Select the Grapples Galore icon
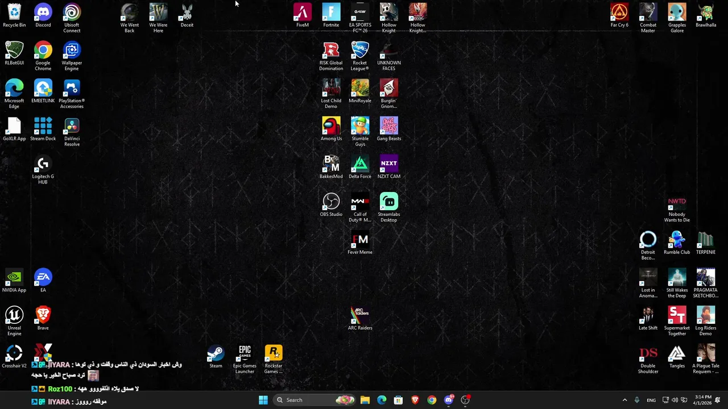728x409 pixels. 677,18
